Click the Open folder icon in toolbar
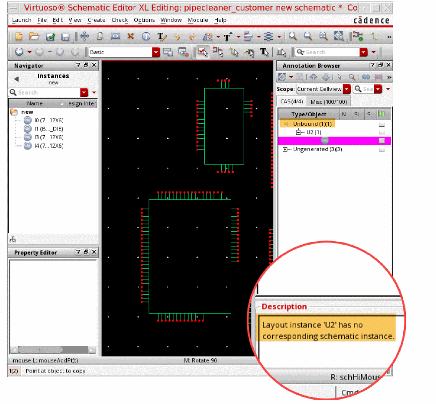Screen dimensions: 436x404 pos(34,37)
